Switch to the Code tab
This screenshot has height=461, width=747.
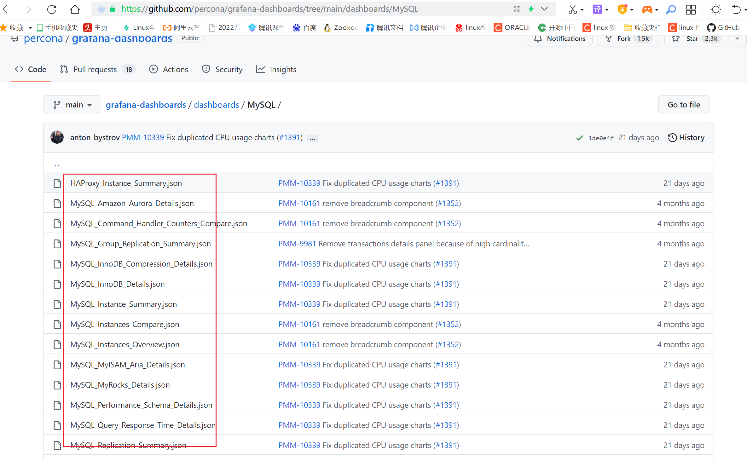pyautogui.click(x=31, y=69)
